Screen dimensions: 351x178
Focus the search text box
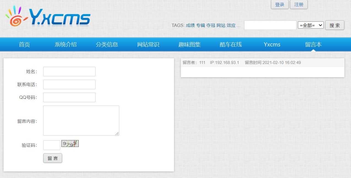(270, 25)
